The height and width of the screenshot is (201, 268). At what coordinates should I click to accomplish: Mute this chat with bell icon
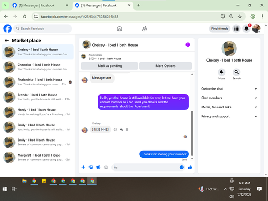pyautogui.click(x=221, y=72)
